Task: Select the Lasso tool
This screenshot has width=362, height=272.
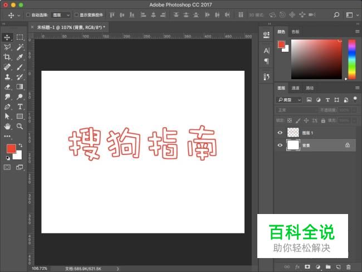Action: pos(7,47)
